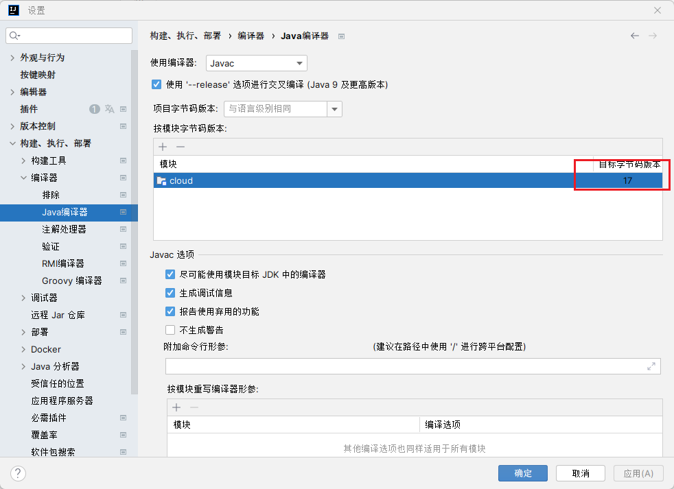Screen dimensions: 674x489
Task: Click the 取消 button
Action: click(580, 473)
